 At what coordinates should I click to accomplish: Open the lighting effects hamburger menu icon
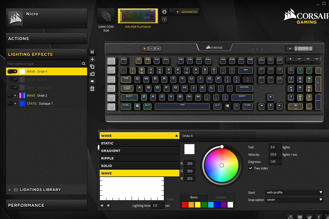92,52
